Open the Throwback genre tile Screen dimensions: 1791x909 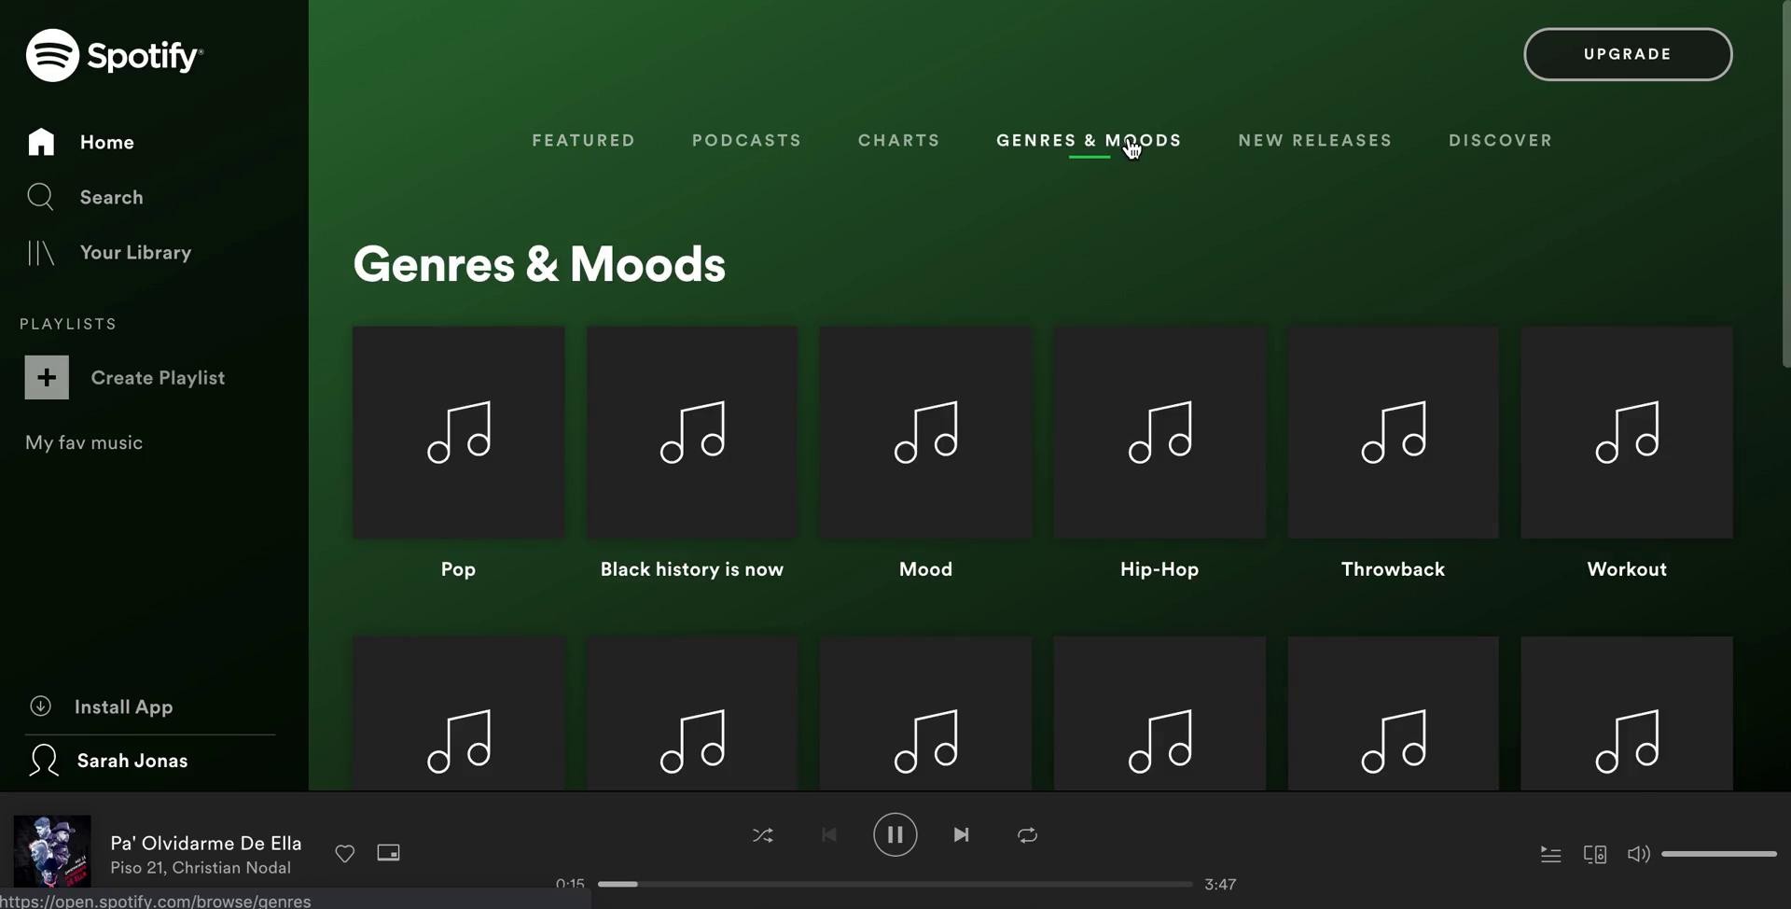coord(1394,432)
